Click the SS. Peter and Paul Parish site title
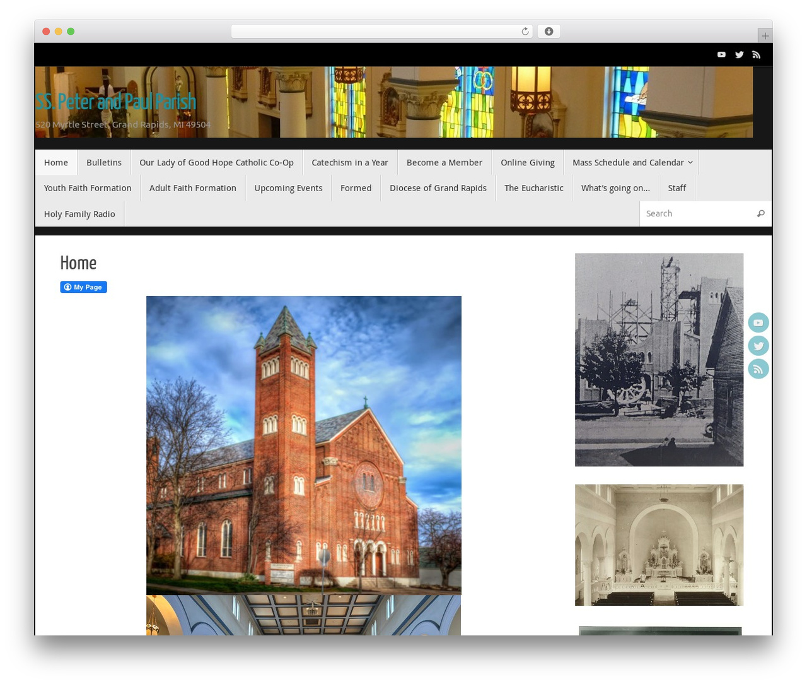This screenshot has height=684, width=807. (116, 102)
